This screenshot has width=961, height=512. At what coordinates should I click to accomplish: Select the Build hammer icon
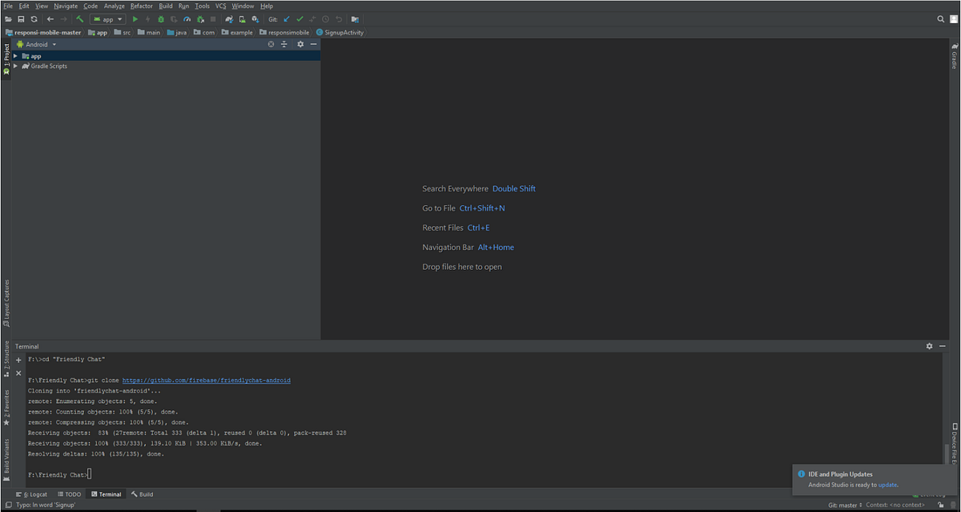[x=79, y=18]
